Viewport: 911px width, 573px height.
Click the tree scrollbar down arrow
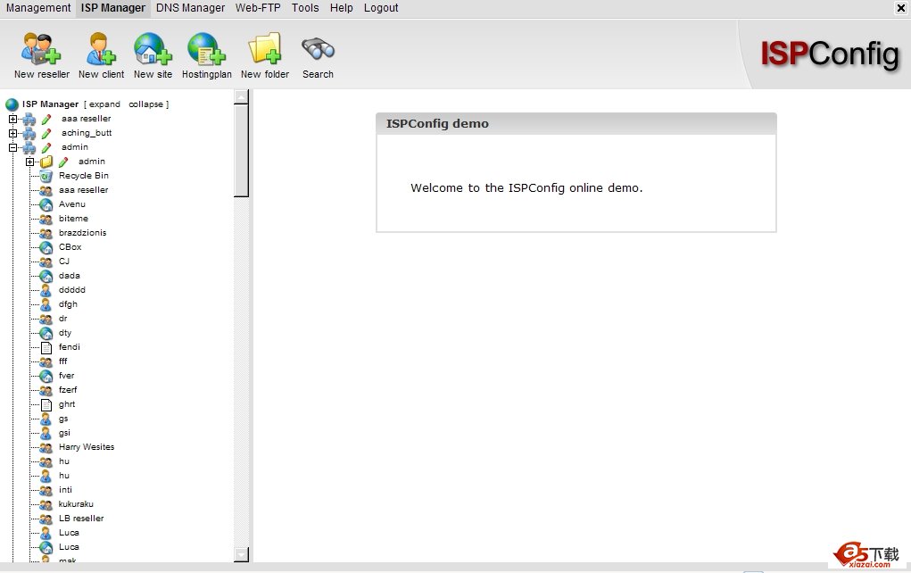[x=241, y=555]
